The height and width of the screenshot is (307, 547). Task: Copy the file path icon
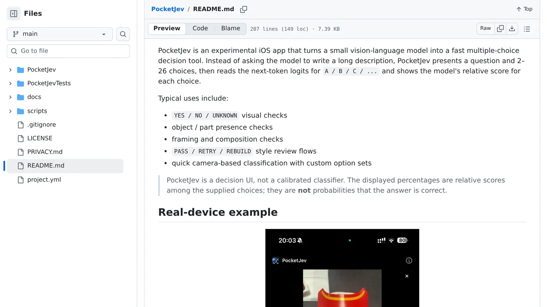pos(244,9)
